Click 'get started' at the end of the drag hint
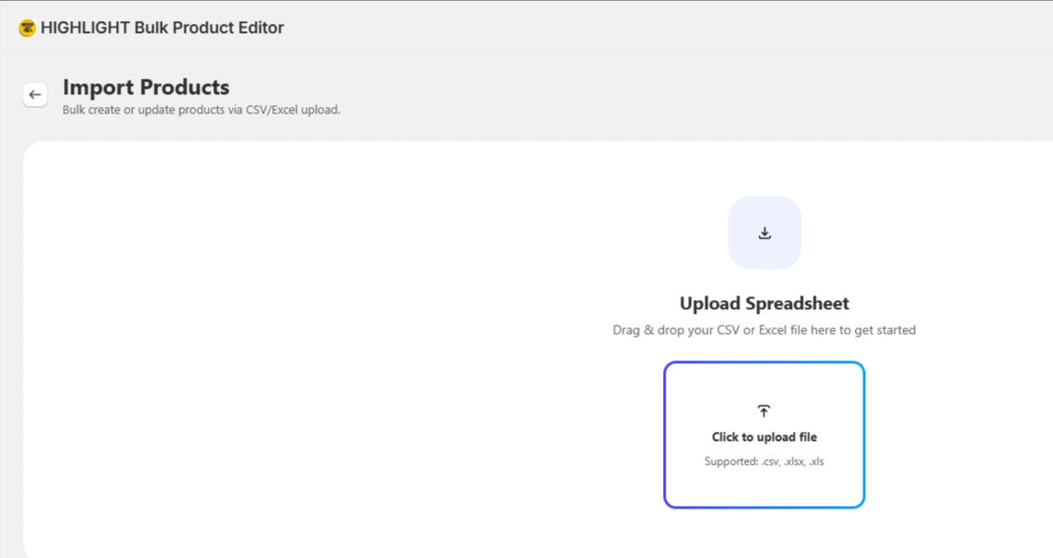The image size is (1053, 558). pyautogui.click(x=885, y=330)
